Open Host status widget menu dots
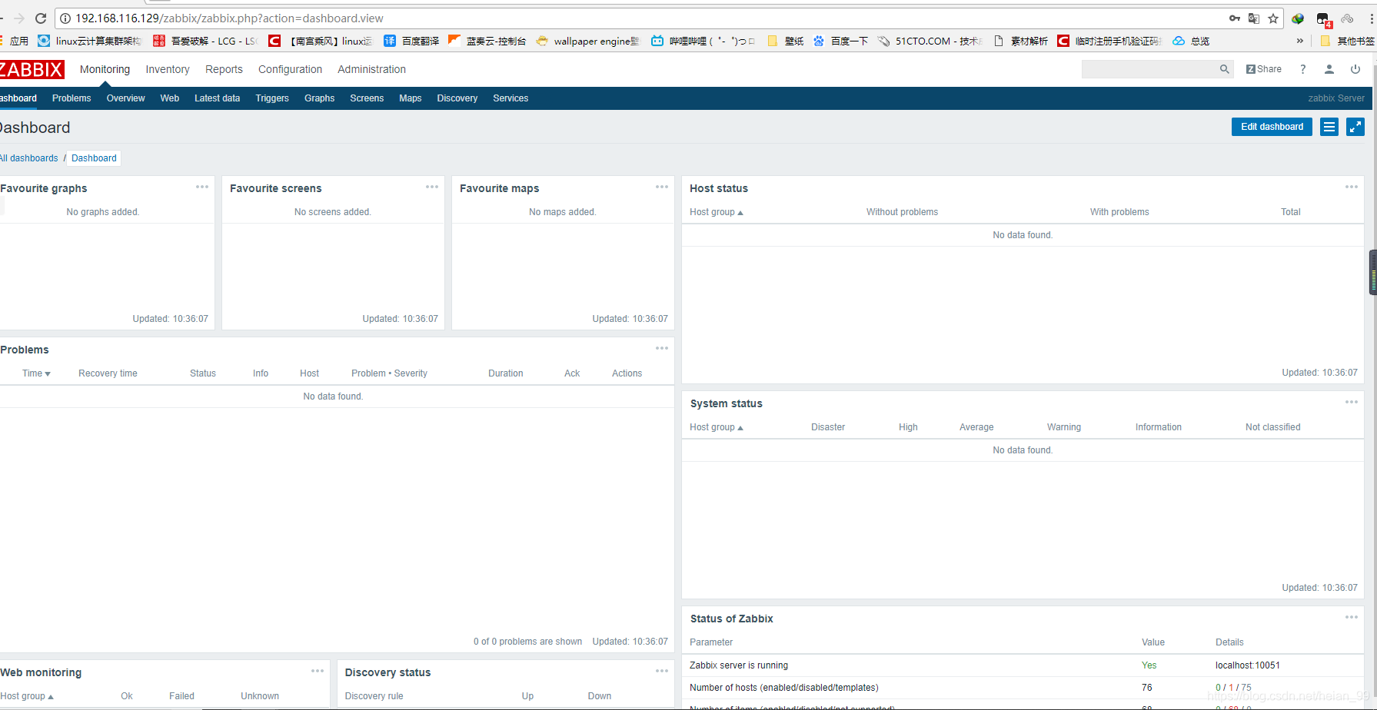Screen dimensions: 1377x710 point(1352,187)
